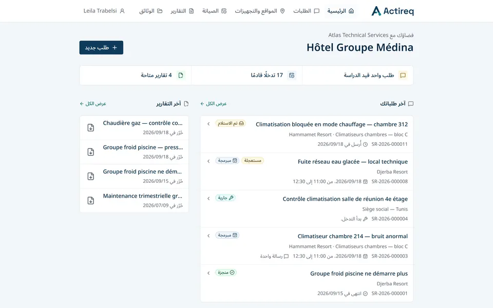
Task: Click reference SR-2026-000001
Action: click(x=390, y=294)
